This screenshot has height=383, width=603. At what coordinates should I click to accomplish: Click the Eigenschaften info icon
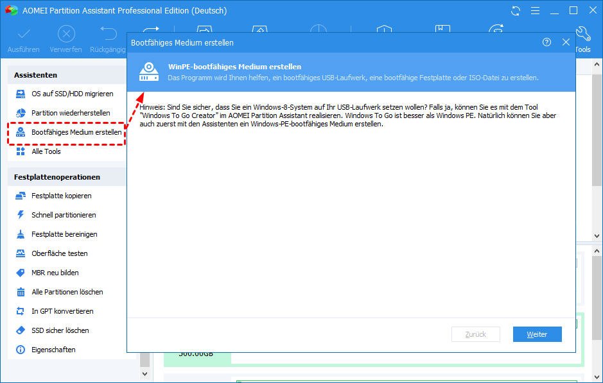click(21, 350)
